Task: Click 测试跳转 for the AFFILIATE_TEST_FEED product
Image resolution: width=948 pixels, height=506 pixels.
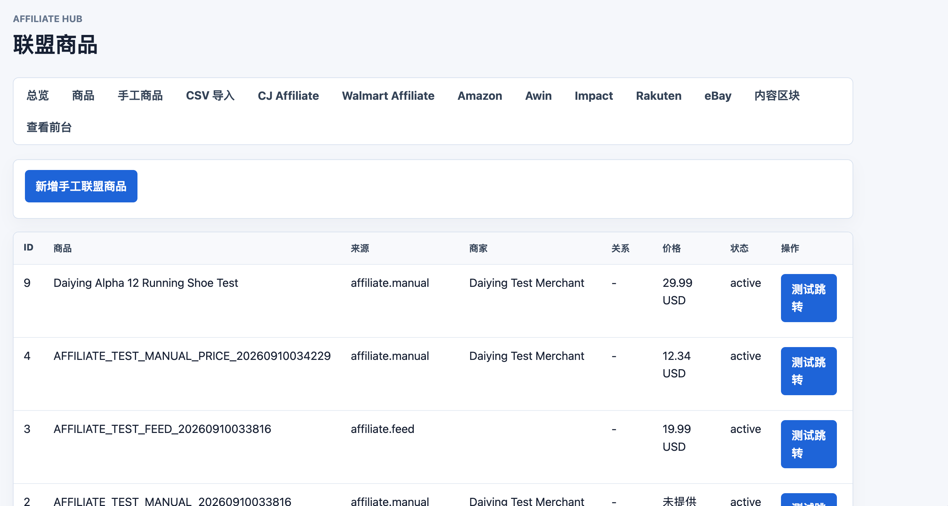Action: coord(808,444)
